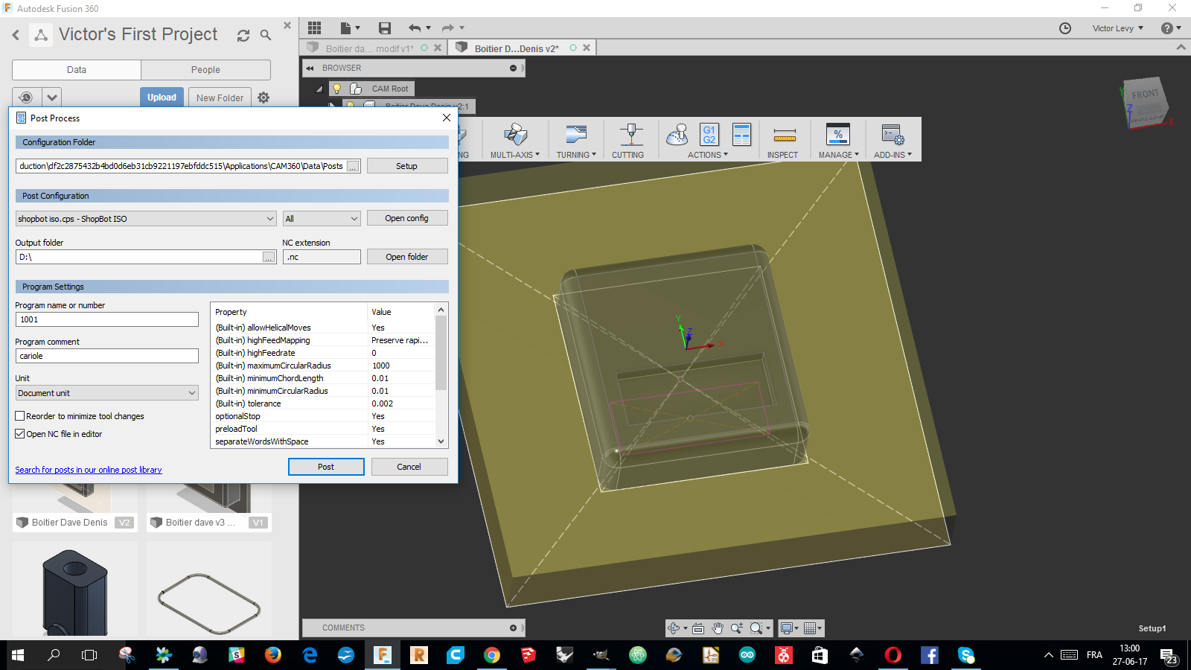Image resolution: width=1191 pixels, height=670 pixels.
Task: Enable Reorder to minimize tool changes
Action: (x=20, y=416)
